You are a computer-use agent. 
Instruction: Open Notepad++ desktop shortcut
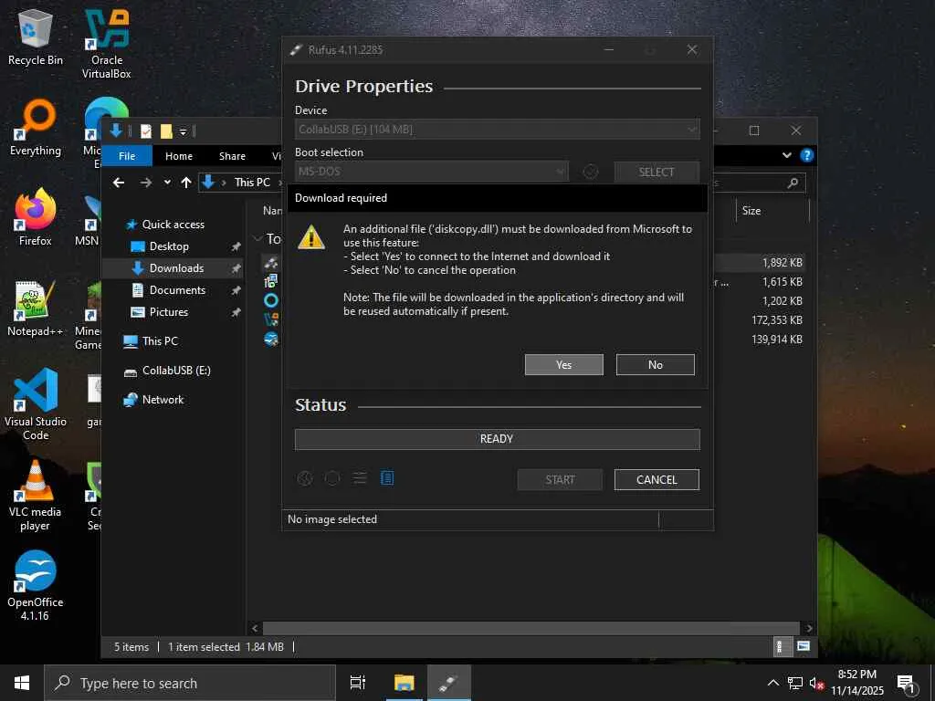point(36,309)
